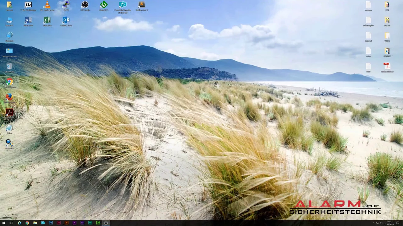This screenshot has width=403, height=226.
Task: Open the network status tray icon
Action: pyautogui.click(x=377, y=223)
